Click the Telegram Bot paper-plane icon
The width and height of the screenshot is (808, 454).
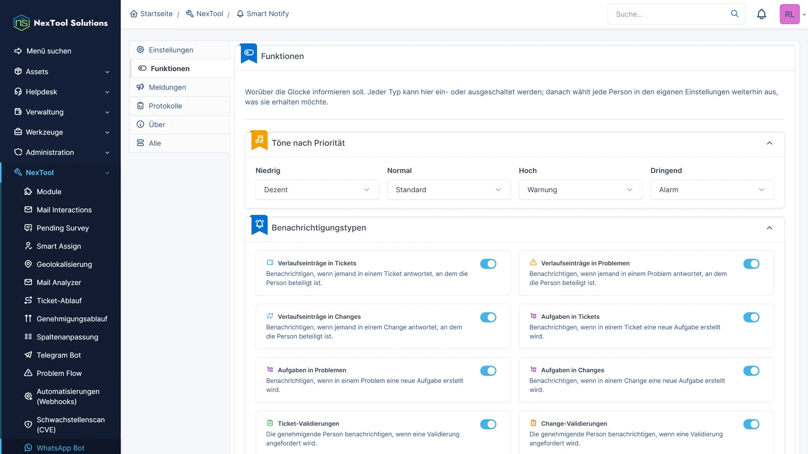tap(28, 355)
